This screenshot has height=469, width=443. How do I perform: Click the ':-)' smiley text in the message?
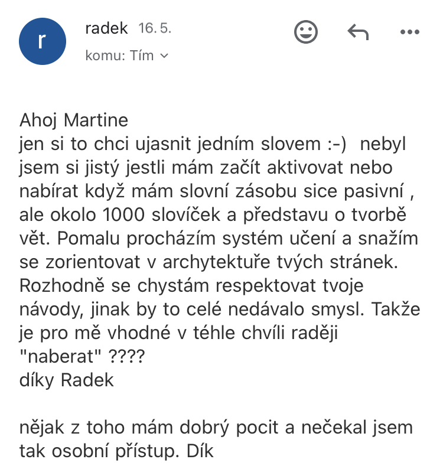tap(337, 144)
